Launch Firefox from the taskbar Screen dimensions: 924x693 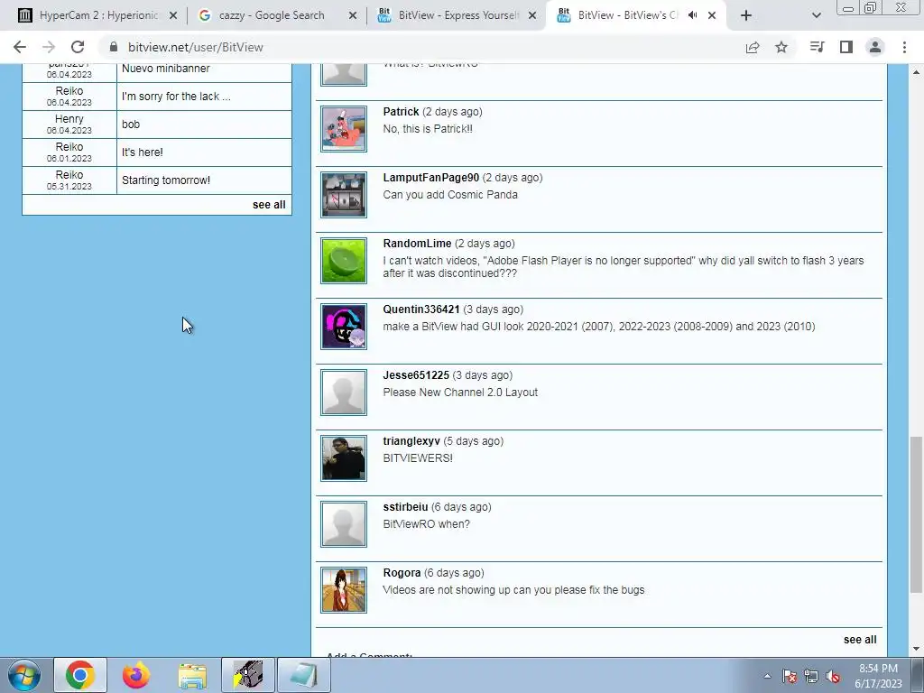136,675
